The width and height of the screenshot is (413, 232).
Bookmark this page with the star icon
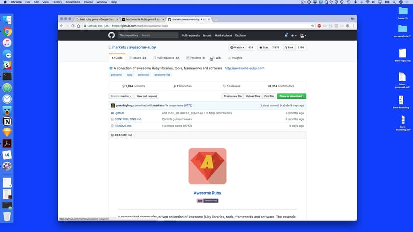click(313, 26)
